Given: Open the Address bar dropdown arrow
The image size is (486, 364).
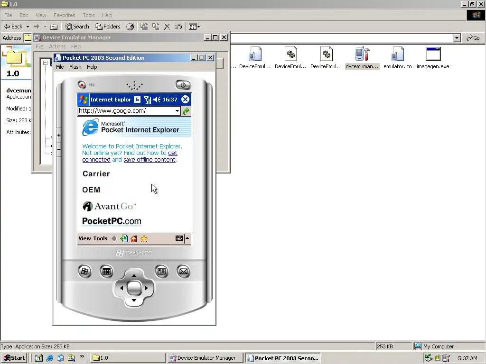Looking at the screenshot, I should click(457, 38).
